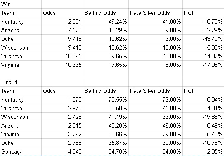Select Kentucky's 2.031 odds cell
Viewport: 224px width, 156px height.
[62, 21]
